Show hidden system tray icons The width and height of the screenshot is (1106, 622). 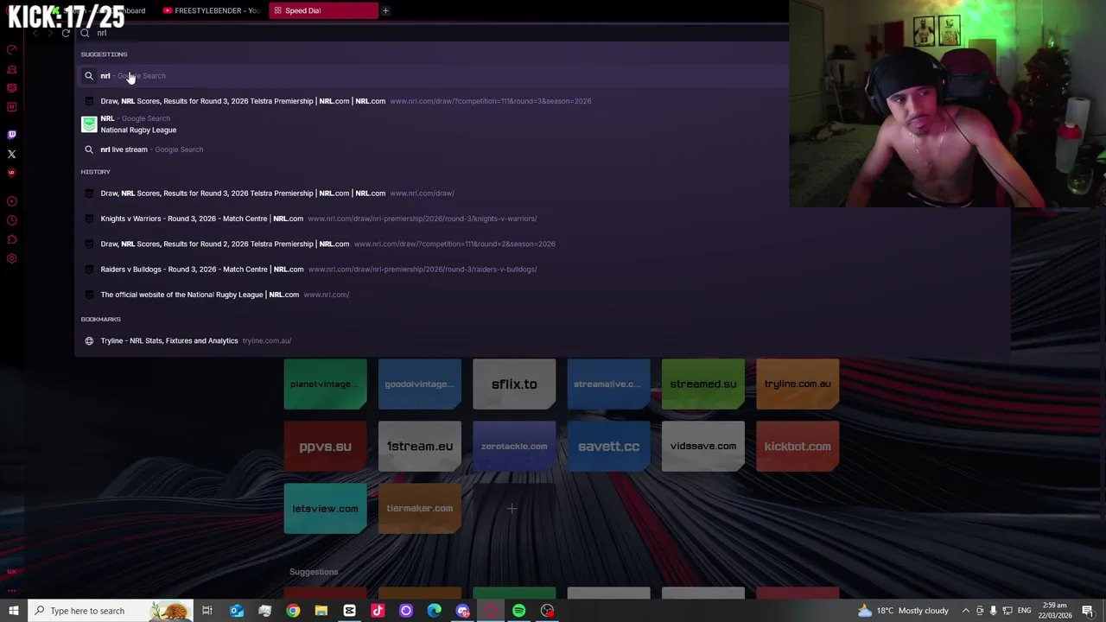(x=965, y=611)
